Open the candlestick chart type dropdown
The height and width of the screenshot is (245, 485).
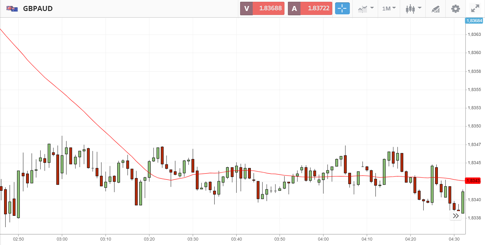[x=413, y=8]
